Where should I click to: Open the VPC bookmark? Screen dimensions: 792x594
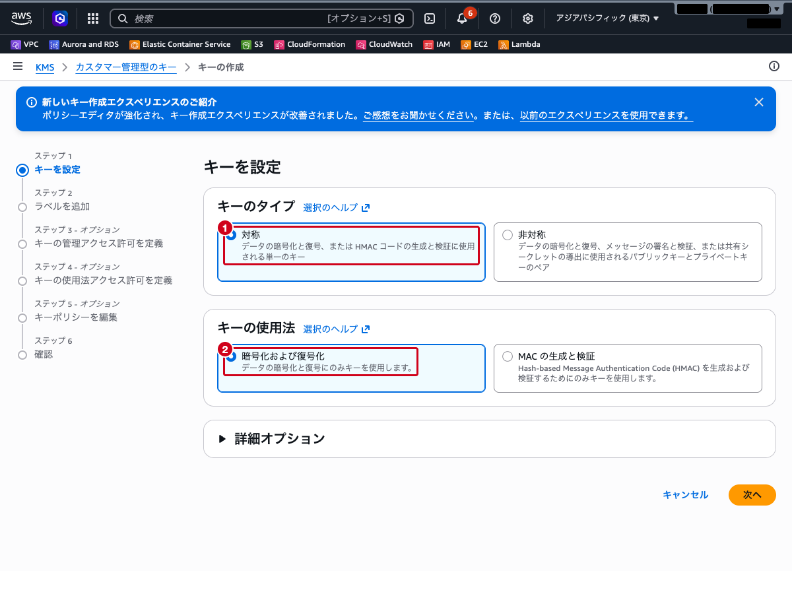point(25,44)
